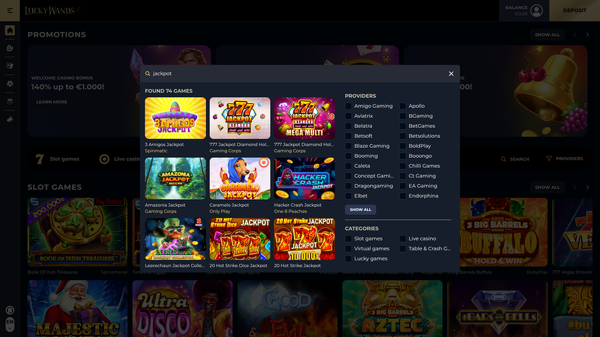This screenshot has height=337, width=600.
Task: Click the Spinmatic provider label
Action: point(156,151)
